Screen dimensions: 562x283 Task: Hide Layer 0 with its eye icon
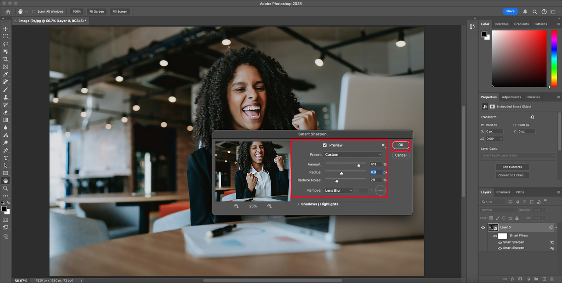coord(483,227)
